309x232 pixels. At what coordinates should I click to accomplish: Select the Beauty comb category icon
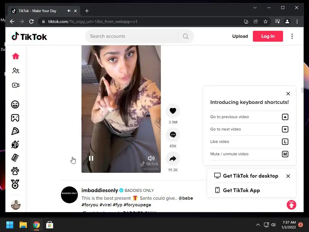15,158
